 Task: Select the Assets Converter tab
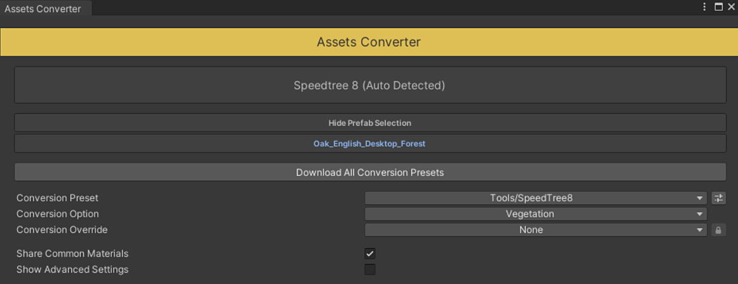pos(45,8)
